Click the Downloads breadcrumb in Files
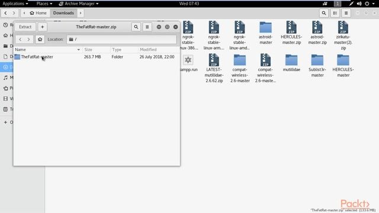The height and width of the screenshot is (213, 379). pos(63,13)
